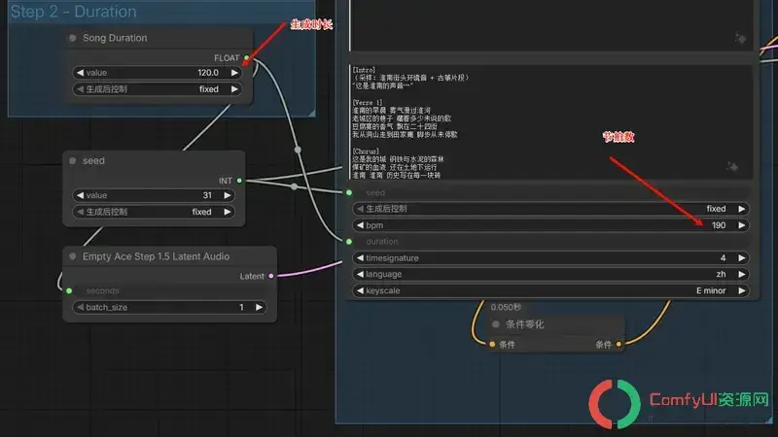This screenshot has height=437, width=778.
Task: Increase seed node value with right arrow
Action: click(228, 195)
